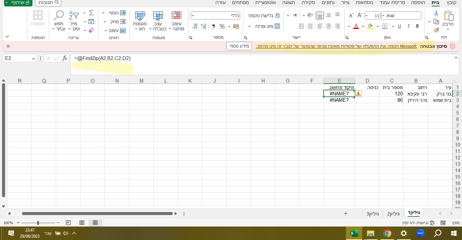This screenshot has width=462, height=240.
Task: Click the error warning icon beside E2
Action: (x=359, y=94)
